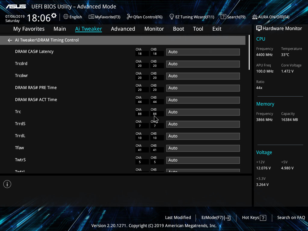Open Trc Auto value field

click(203, 112)
